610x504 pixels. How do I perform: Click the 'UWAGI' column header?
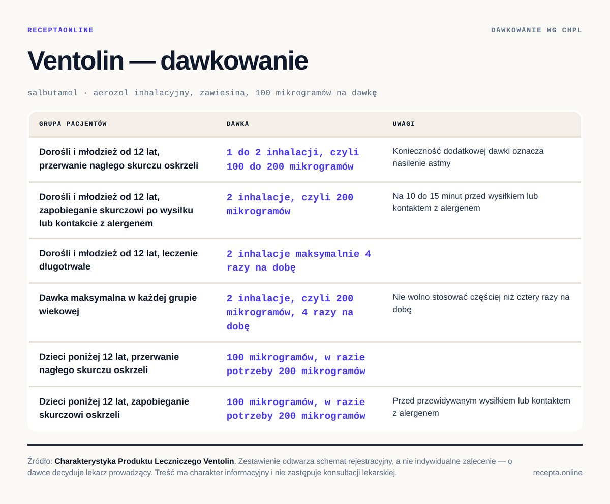404,124
